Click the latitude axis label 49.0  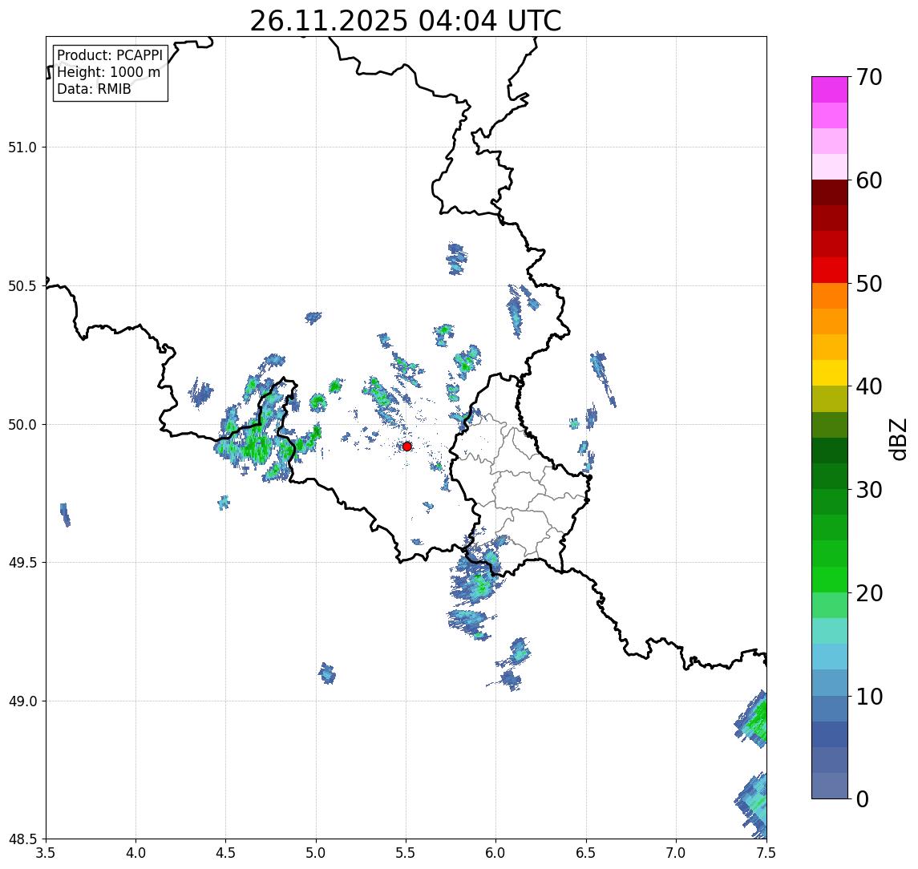point(22,701)
